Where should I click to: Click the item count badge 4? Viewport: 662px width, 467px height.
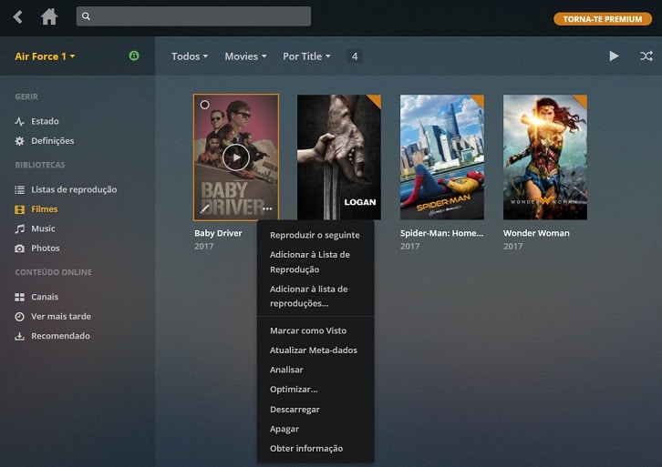(x=355, y=56)
